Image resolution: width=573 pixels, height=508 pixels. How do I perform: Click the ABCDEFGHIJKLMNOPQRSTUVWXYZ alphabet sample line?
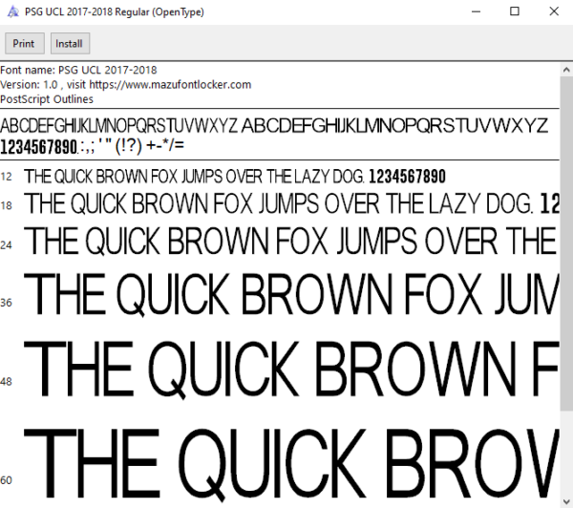click(274, 126)
